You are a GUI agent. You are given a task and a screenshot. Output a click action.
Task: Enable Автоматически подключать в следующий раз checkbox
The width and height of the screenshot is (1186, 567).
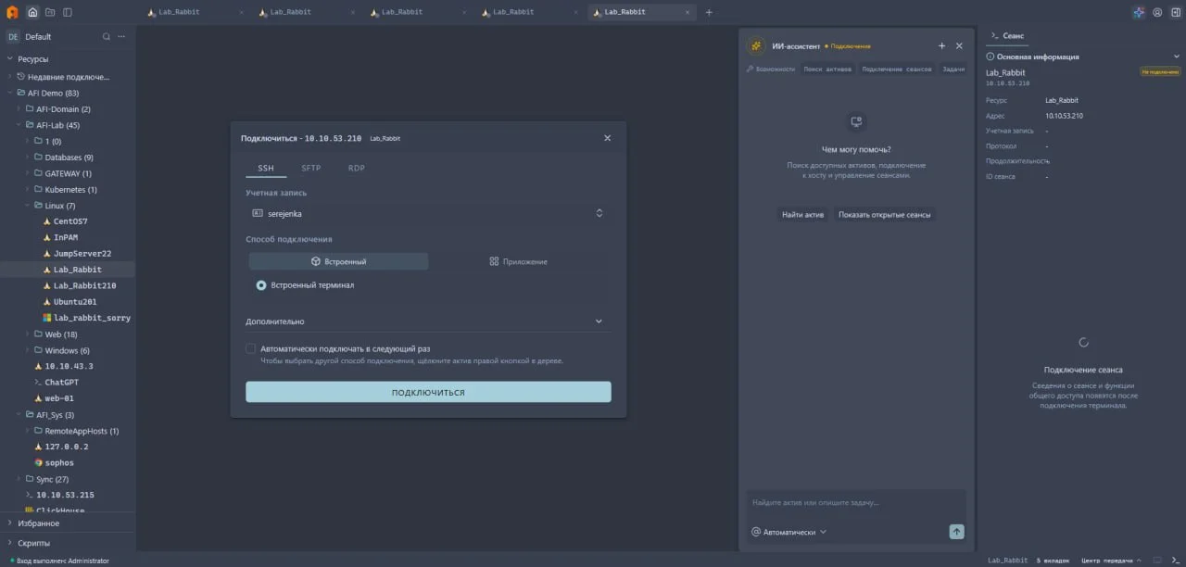click(x=251, y=348)
